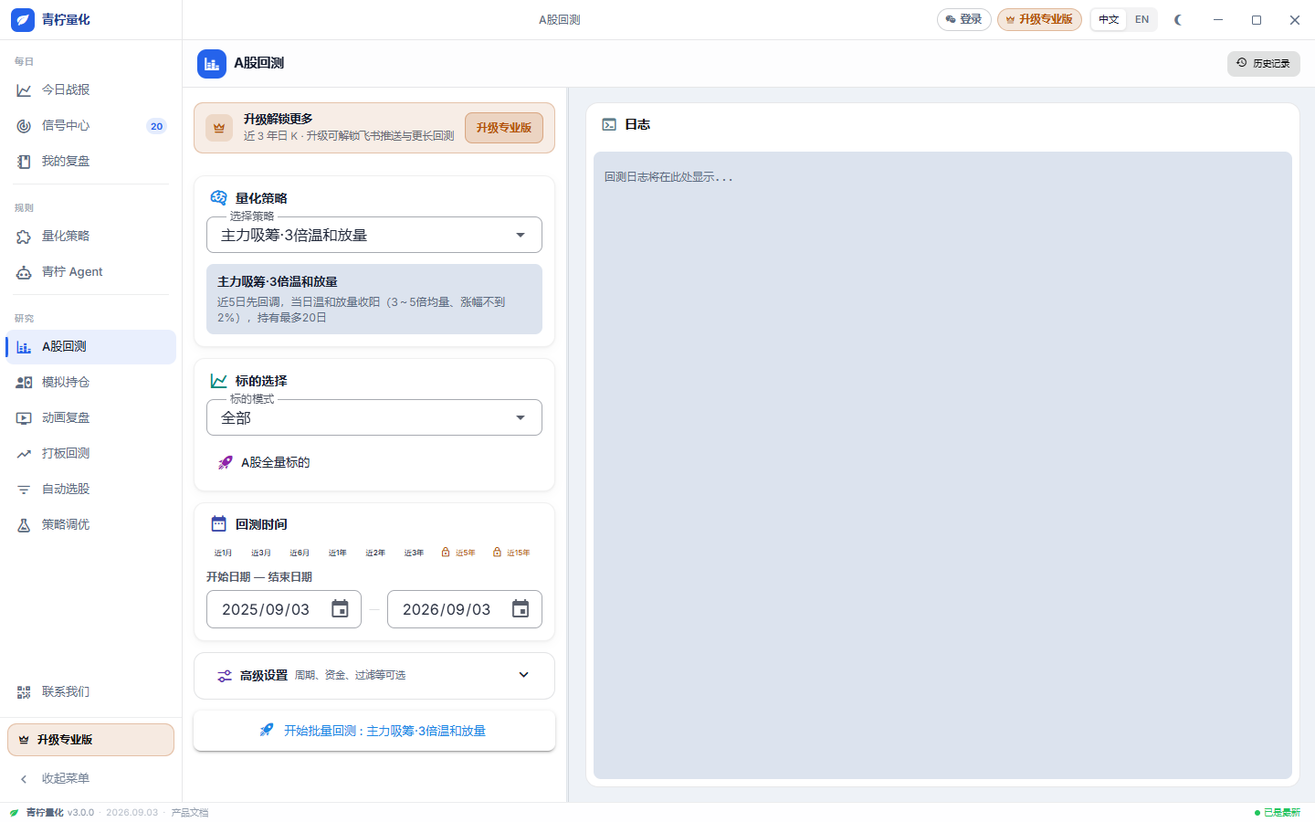The image size is (1315, 822).
Task: Click the 青柠量化 logo icon
Action: 23,19
